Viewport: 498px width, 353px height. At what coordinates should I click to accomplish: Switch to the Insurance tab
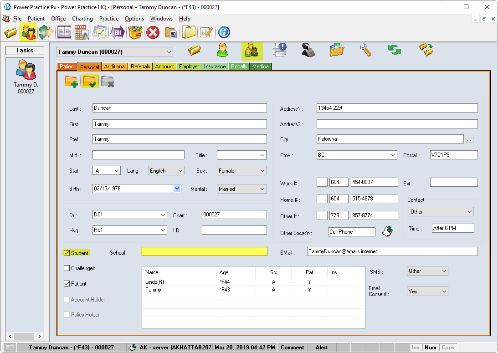point(215,67)
